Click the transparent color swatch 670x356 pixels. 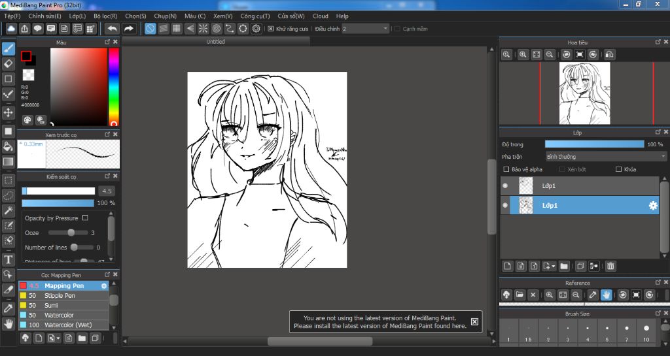pos(28,75)
